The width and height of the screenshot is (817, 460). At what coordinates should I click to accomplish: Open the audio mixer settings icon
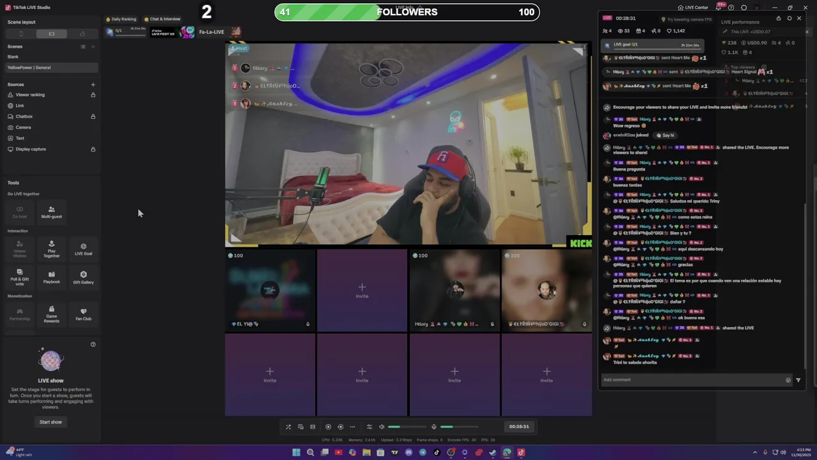click(369, 427)
